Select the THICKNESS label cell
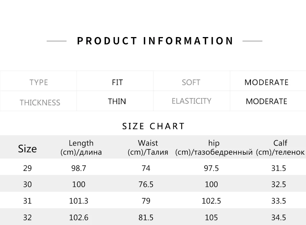 [40, 102]
